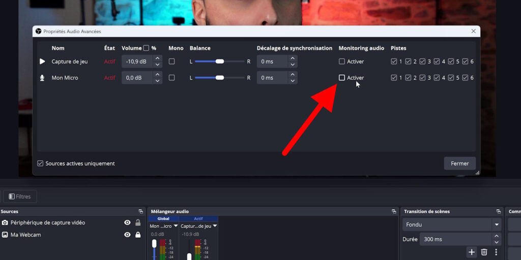Decrease Capture de jeu volume with down arrow

coord(158,64)
